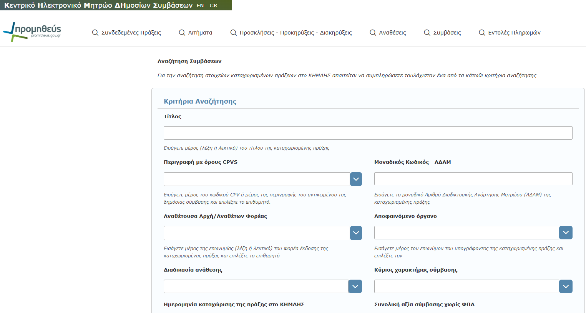
Task: Expand the Κύριος χαρακτήρας σύμβασης dropdown
Action: click(566, 286)
